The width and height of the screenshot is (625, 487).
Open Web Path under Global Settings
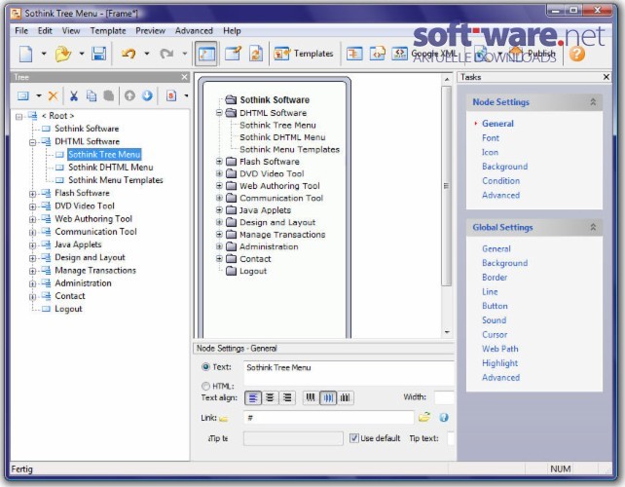[499, 349]
